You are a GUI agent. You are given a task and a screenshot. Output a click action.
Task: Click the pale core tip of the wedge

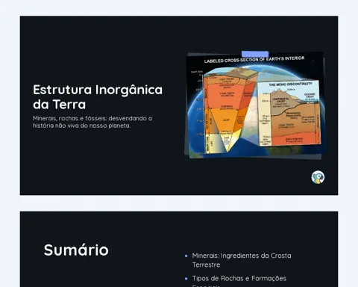pyautogui.click(x=227, y=143)
